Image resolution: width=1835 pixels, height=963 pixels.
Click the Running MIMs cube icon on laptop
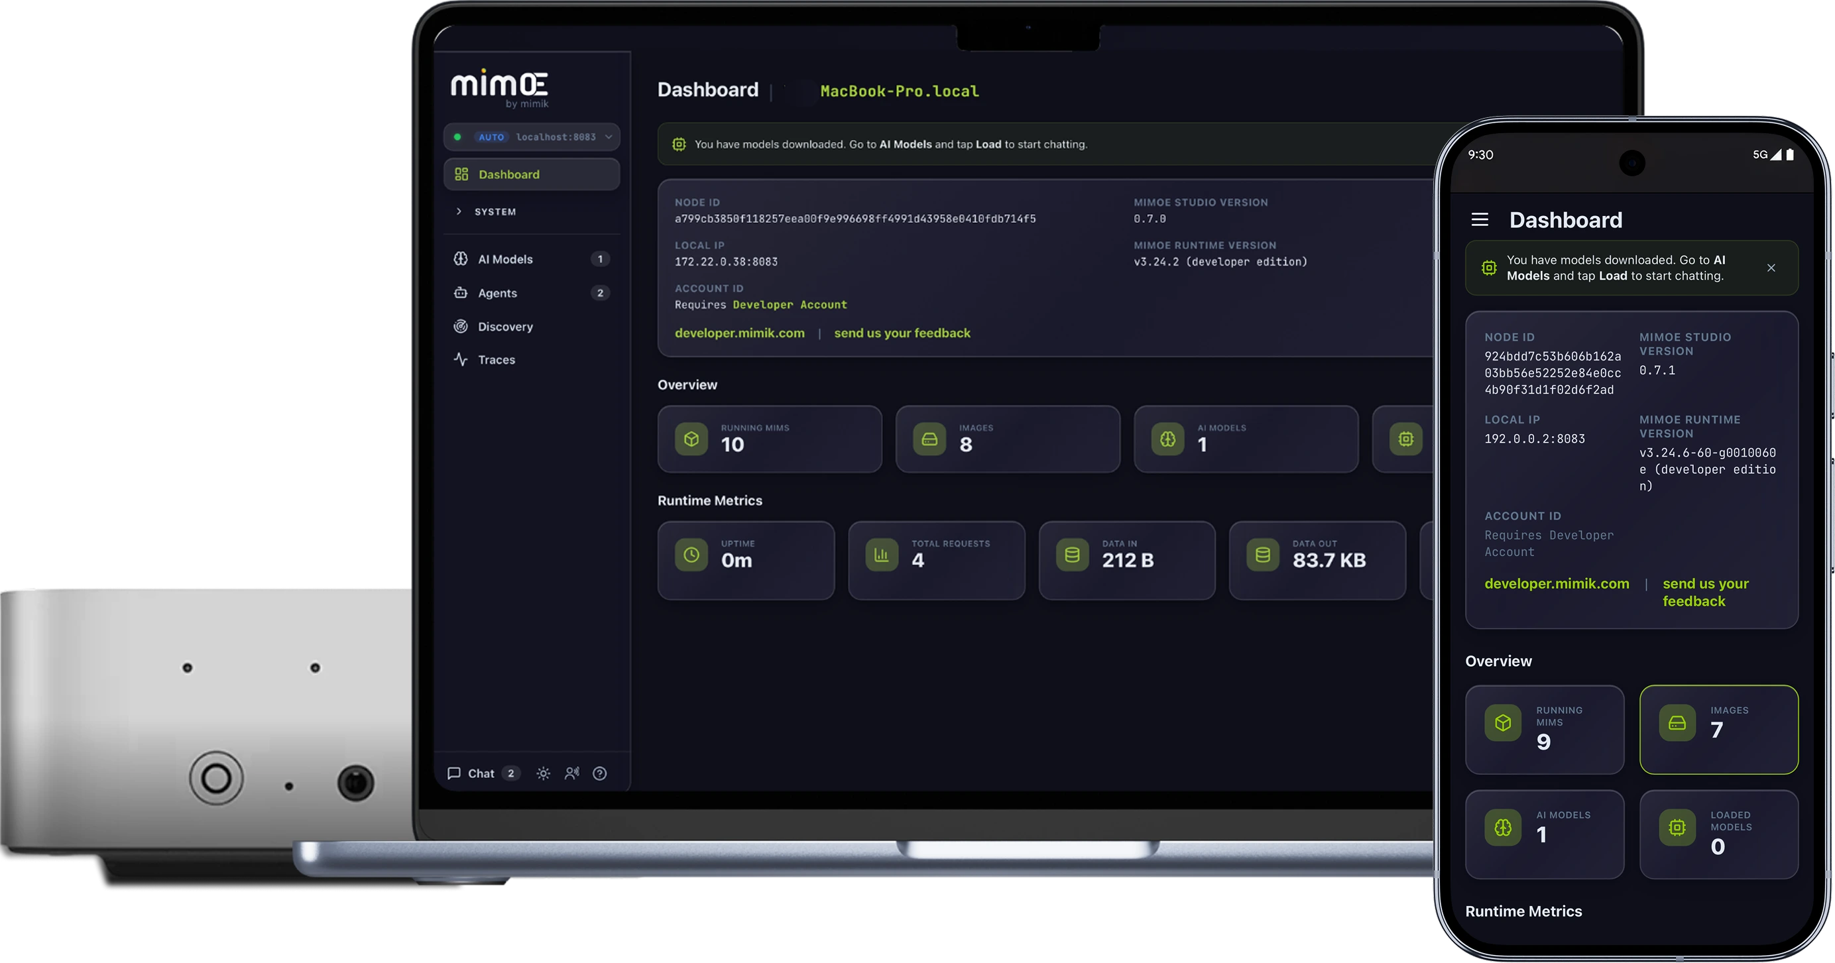pos(691,439)
